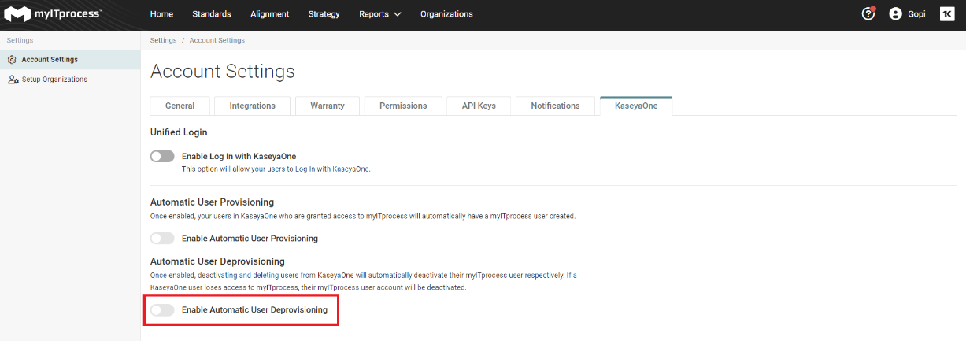Click the Settings label atop the sidebar

tap(20, 39)
